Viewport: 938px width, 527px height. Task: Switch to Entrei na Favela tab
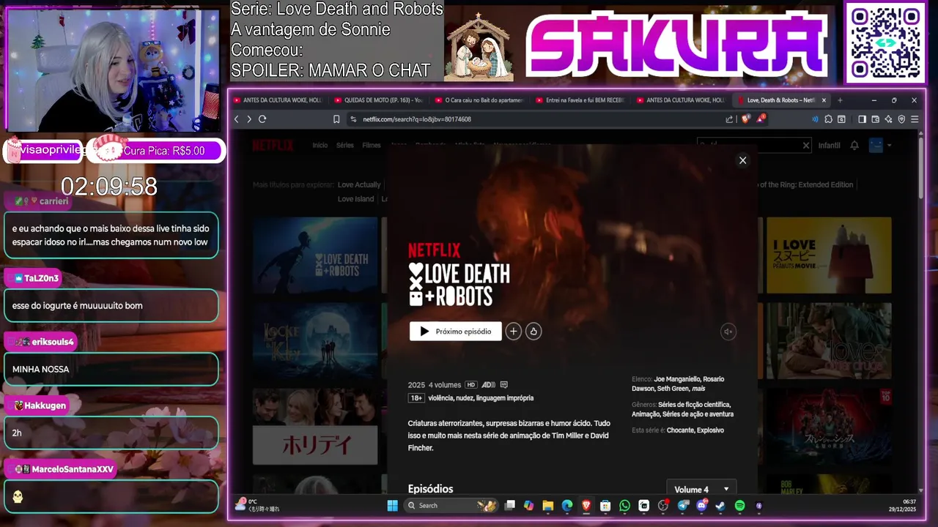tap(580, 100)
